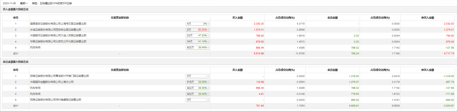This screenshot has width=457, height=111.
Task: Expand the "0次" box for 招商证券深圳梅豪路
Action: (x=197, y=100)
